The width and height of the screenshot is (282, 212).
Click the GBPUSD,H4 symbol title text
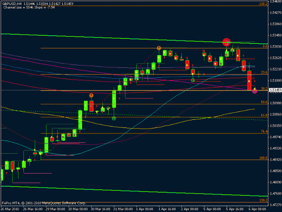coord(11,4)
